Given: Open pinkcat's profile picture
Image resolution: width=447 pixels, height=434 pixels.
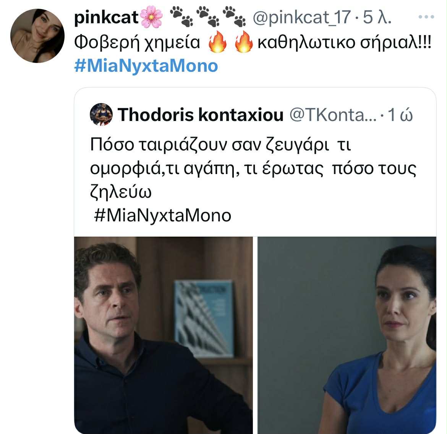Looking at the screenshot, I should tap(37, 35).
